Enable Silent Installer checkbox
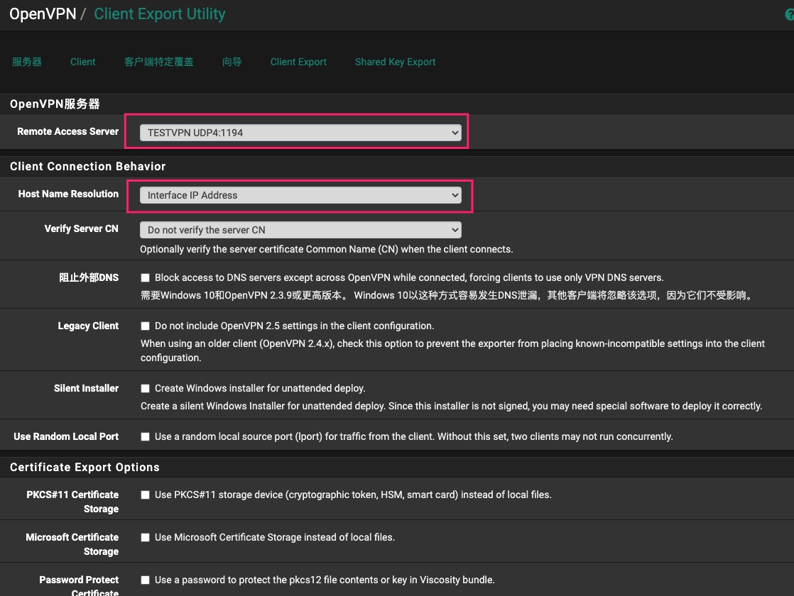794x596 pixels. (x=146, y=389)
